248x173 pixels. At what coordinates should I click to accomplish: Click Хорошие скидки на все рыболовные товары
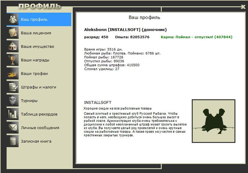point(117,109)
